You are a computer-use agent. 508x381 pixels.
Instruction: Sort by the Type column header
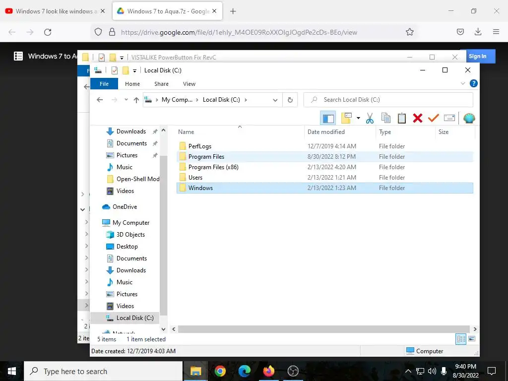pyautogui.click(x=405, y=132)
